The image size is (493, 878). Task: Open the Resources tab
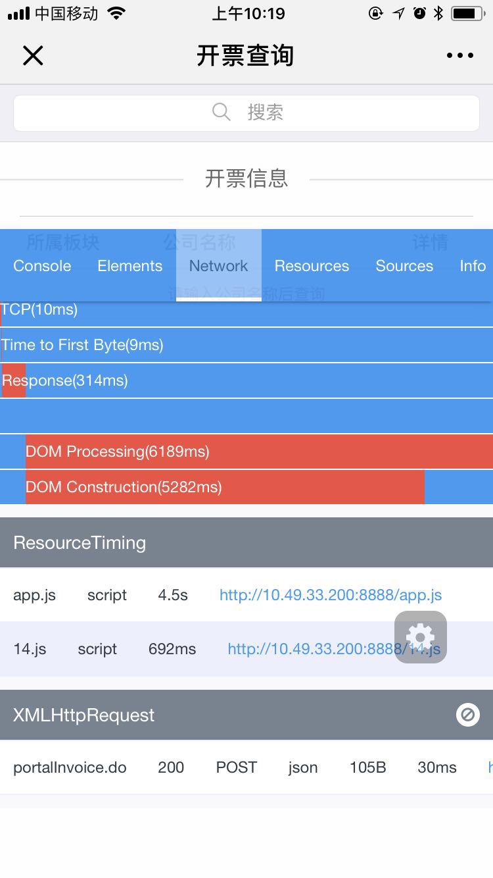tap(312, 266)
